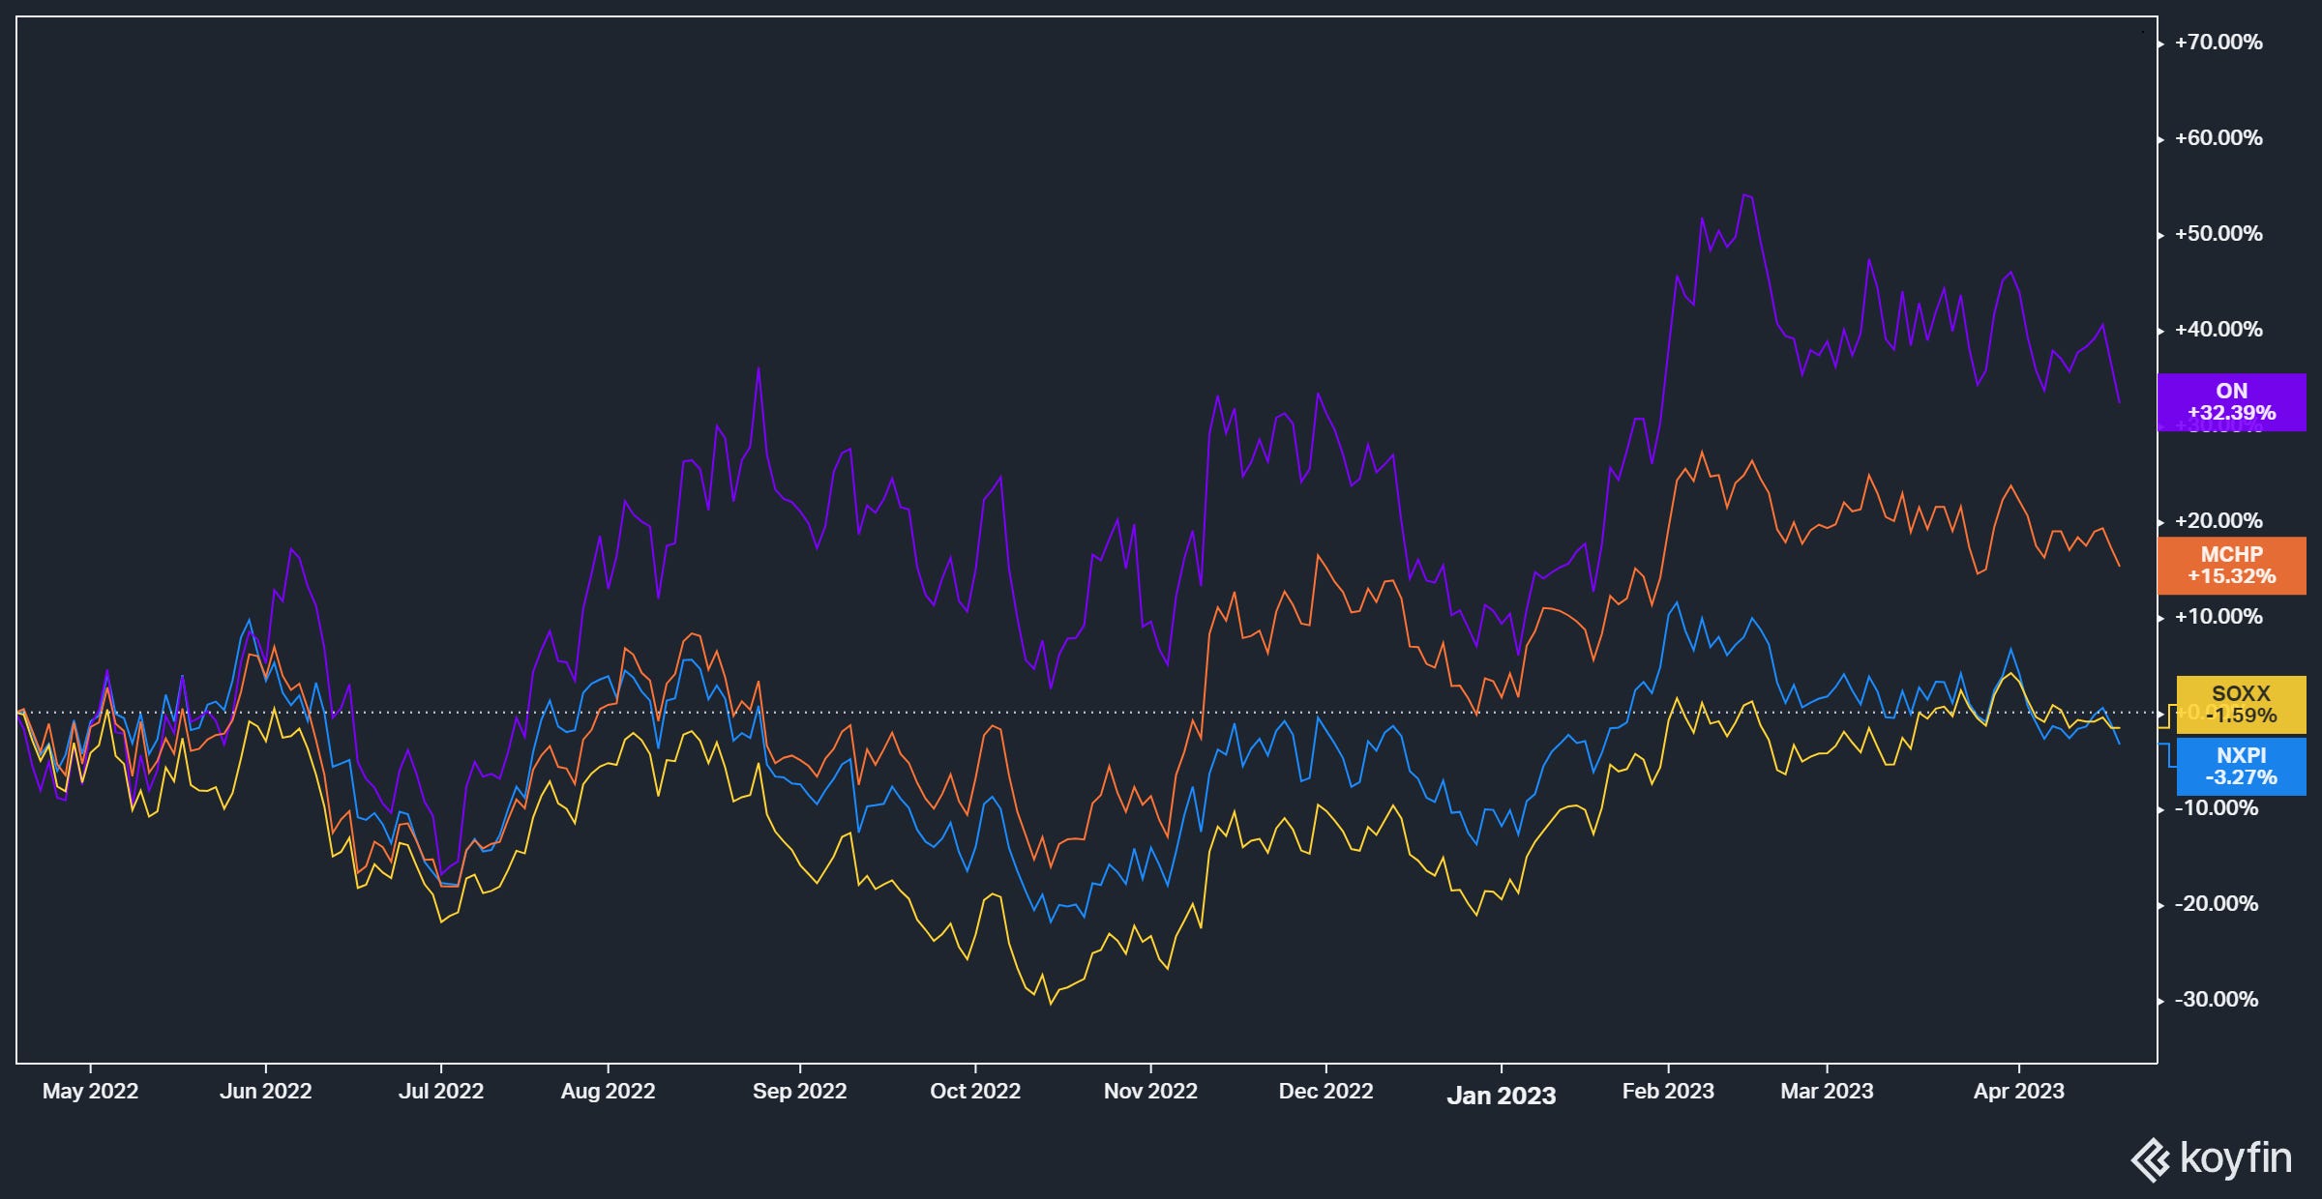
Task: Click the Sep 2022 axis label
Action: [x=799, y=1091]
